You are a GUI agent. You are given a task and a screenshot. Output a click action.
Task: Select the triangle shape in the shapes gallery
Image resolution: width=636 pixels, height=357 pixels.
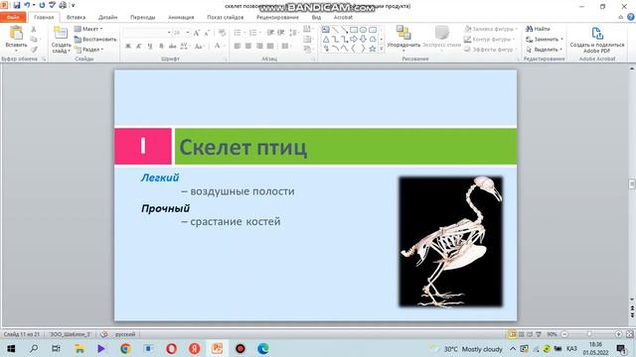[326, 40]
